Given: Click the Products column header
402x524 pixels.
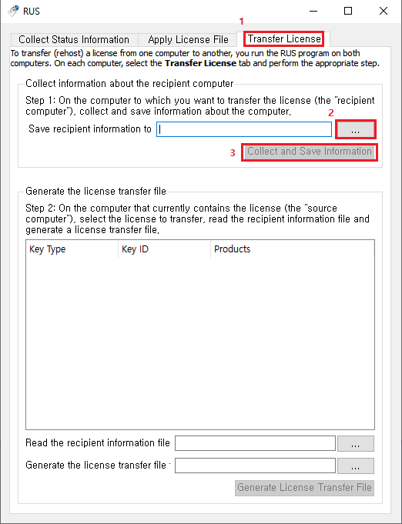Looking at the screenshot, I should 293,249.
